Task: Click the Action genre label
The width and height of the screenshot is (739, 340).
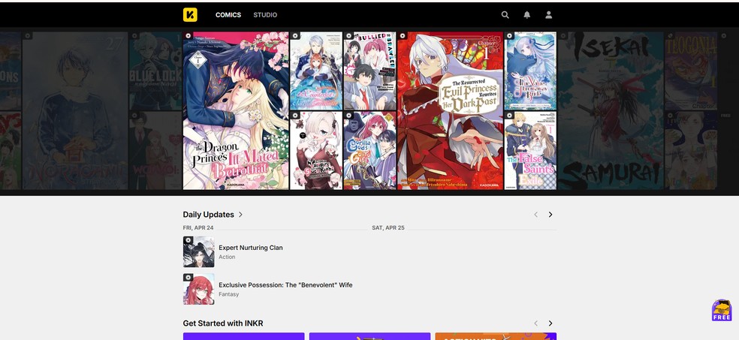Action: 227,257
